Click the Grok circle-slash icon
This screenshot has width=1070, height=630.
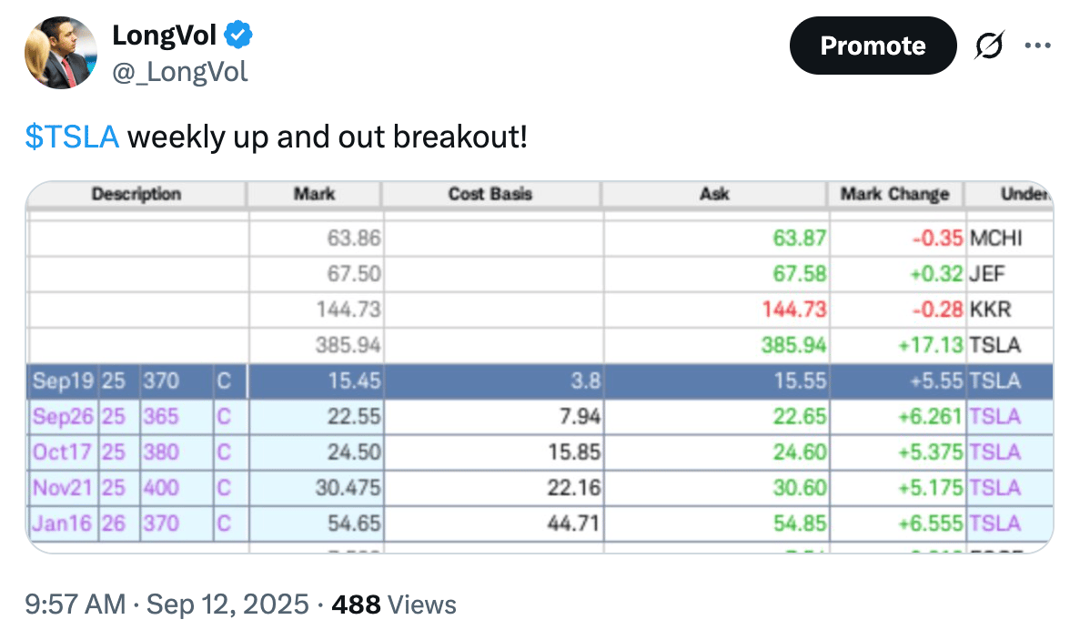tap(989, 46)
